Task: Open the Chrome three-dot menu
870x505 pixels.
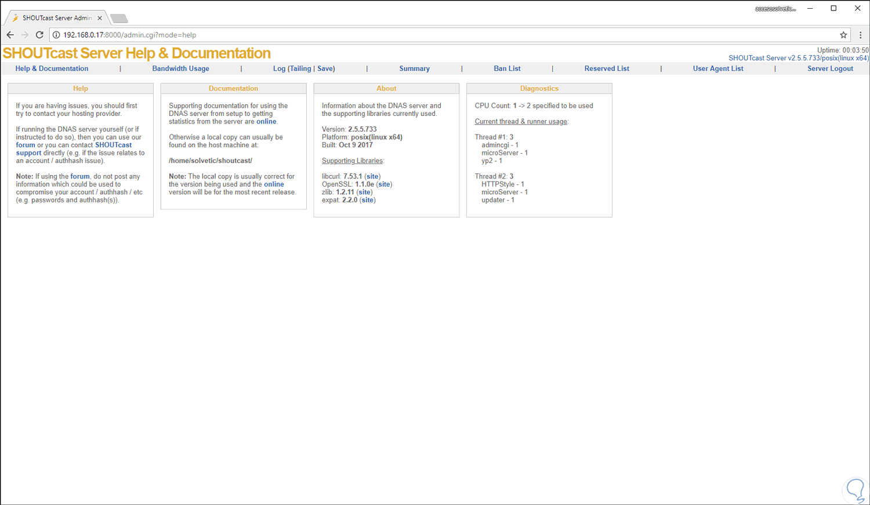Action: click(860, 35)
